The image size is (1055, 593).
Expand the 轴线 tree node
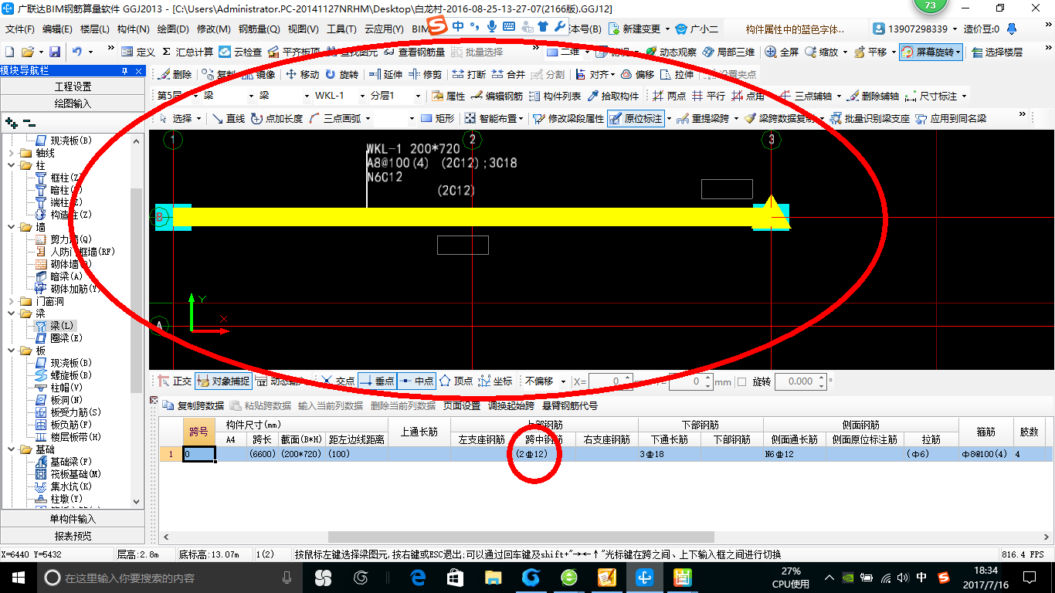coord(12,153)
